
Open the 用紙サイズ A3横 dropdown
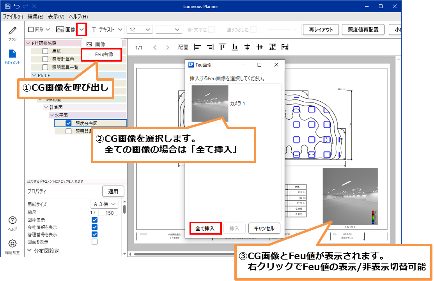[x=104, y=204]
